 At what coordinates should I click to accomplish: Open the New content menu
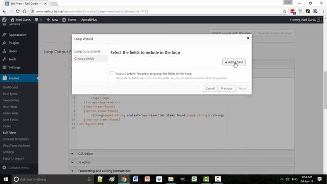pos(52,20)
